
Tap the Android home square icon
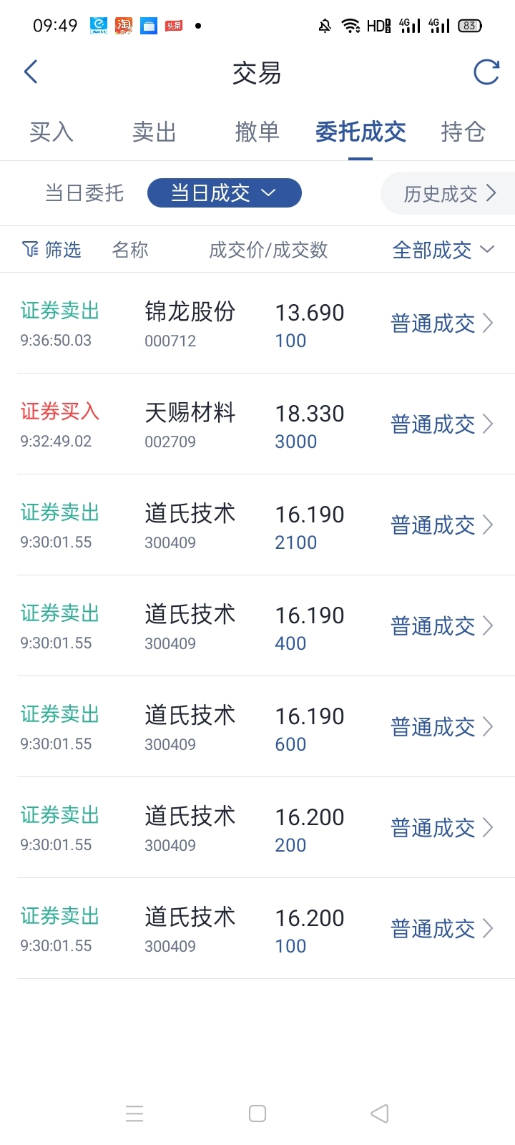pyautogui.click(x=257, y=1114)
